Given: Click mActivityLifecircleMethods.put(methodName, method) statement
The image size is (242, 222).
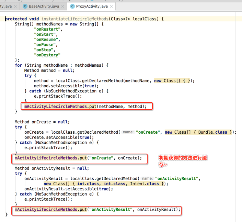Looking at the screenshot, I should [85, 107].
